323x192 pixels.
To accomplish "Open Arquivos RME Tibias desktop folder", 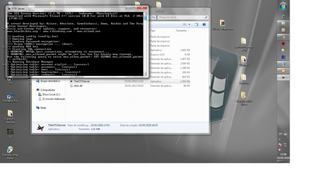I will pyautogui.click(x=244, y=99).
